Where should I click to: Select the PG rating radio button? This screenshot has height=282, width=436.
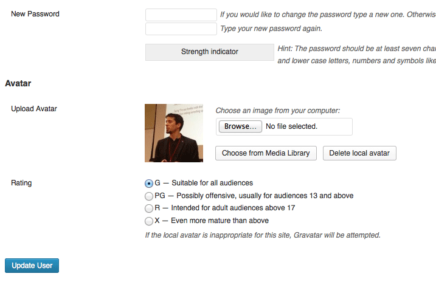(149, 196)
